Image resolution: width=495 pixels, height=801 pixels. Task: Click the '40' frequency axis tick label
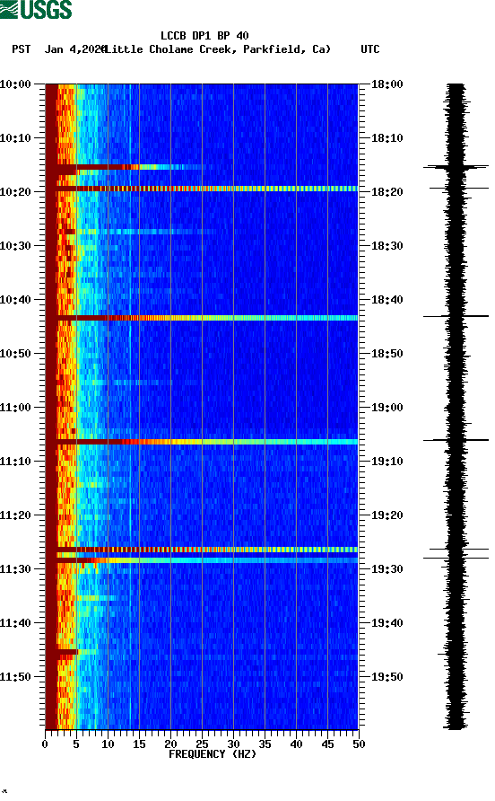pos(296,744)
